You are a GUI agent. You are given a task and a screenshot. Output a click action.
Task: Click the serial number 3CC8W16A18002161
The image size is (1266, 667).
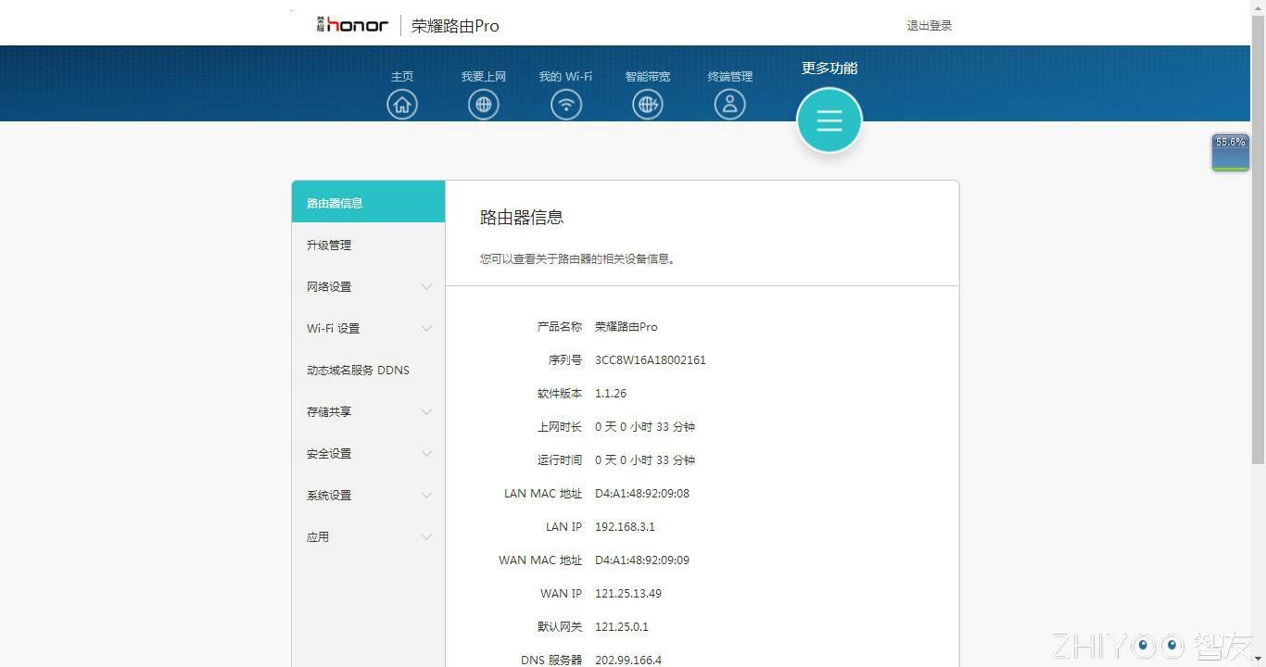pyautogui.click(x=651, y=360)
